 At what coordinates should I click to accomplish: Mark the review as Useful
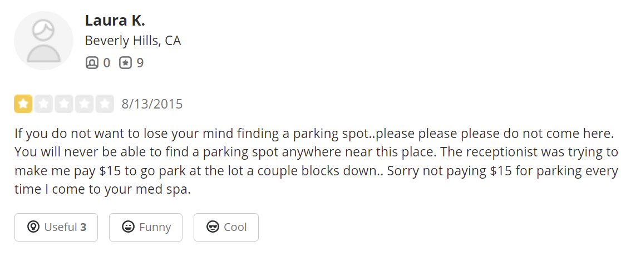click(x=56, y=227)
